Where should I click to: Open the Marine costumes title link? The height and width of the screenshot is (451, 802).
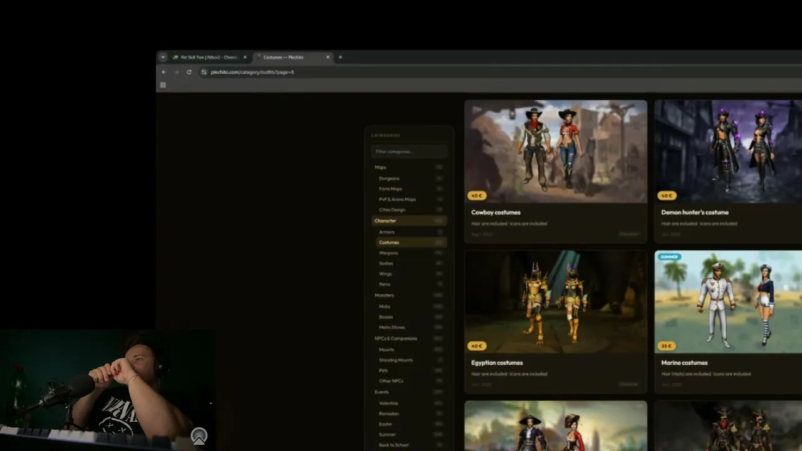(x=684, y=363)
